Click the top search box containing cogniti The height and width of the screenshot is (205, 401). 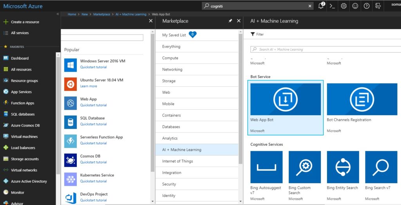coord(258,6)
